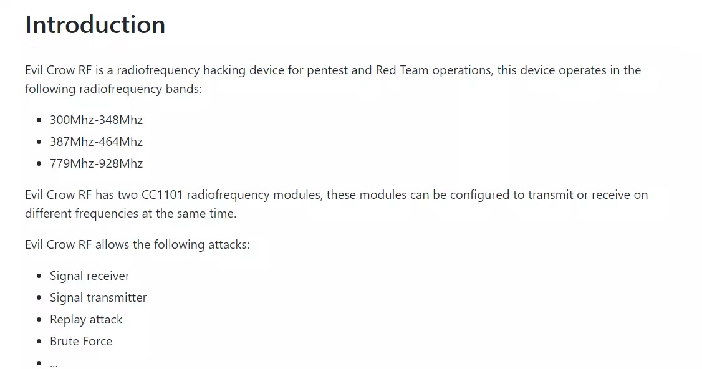Click the "following radiofrequency bands:" text
Image resolution: width=702 pixels, height=369 pixels.
pos(113,89)
